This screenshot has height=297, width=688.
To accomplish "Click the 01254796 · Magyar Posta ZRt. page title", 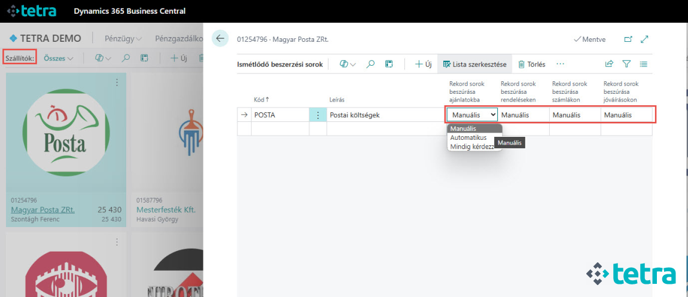I will 282,39.
